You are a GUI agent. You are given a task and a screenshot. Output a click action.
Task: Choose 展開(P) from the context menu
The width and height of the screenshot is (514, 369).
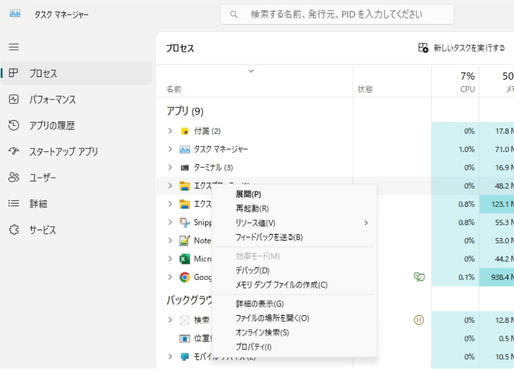tap(294, 194)
